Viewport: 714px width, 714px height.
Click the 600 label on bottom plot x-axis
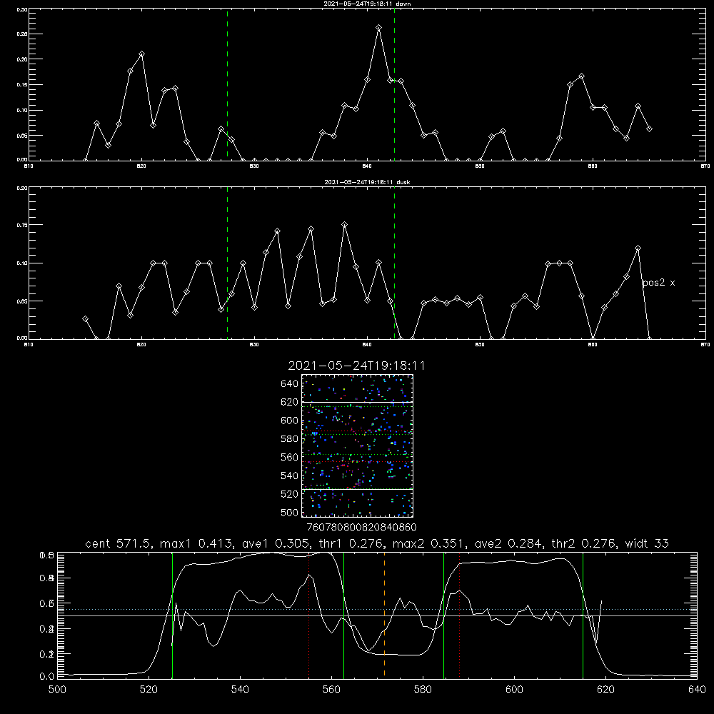(515, 690)
